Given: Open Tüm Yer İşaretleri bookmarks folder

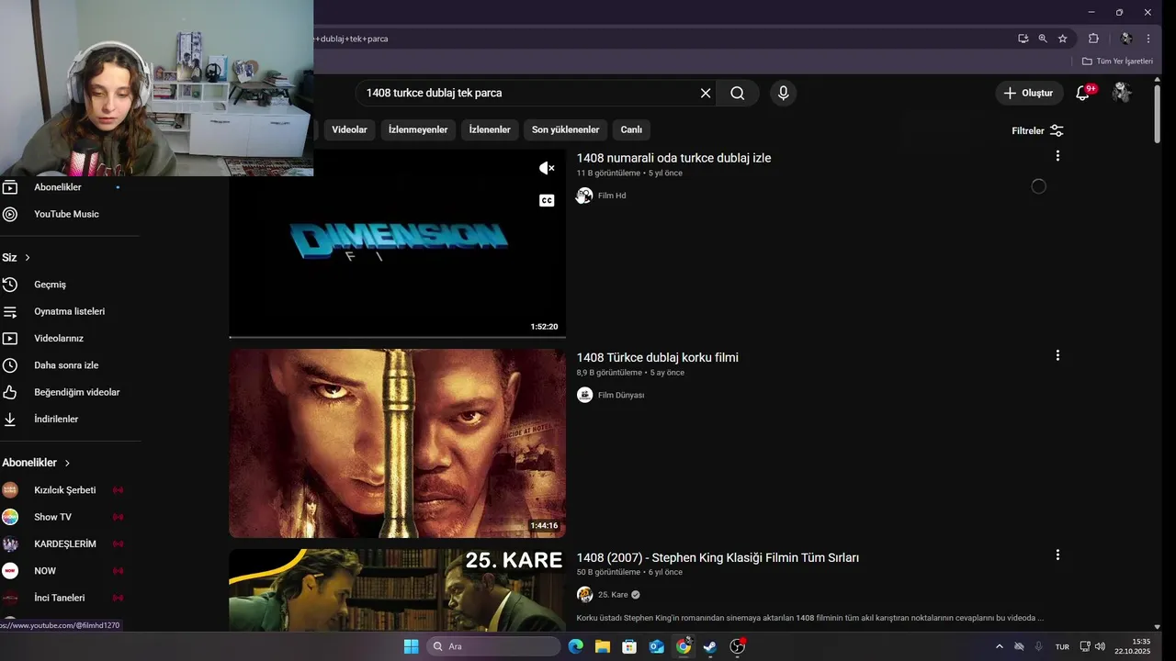Looking at the screenshot, I should (x=1117, y=61).
